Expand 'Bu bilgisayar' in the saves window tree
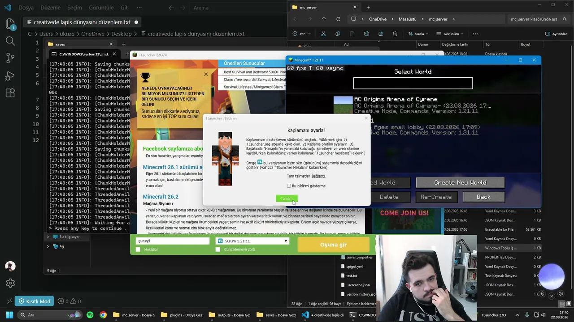Viewport: 574px width, 322px height. pos(48,237)
